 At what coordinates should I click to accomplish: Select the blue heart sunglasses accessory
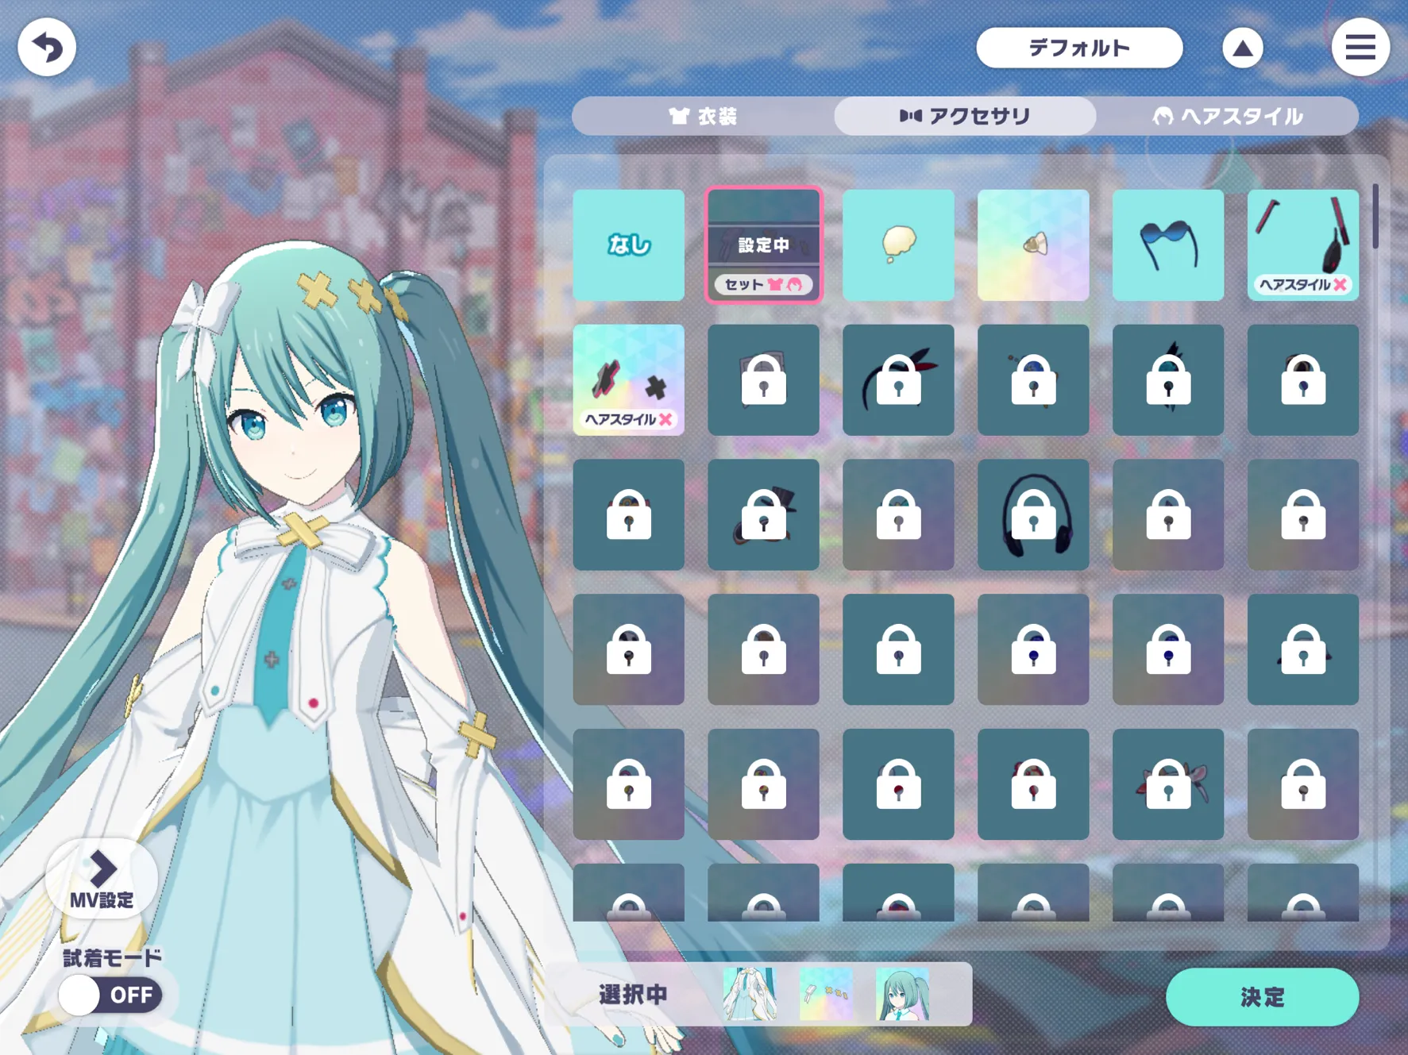(1168, 245)
